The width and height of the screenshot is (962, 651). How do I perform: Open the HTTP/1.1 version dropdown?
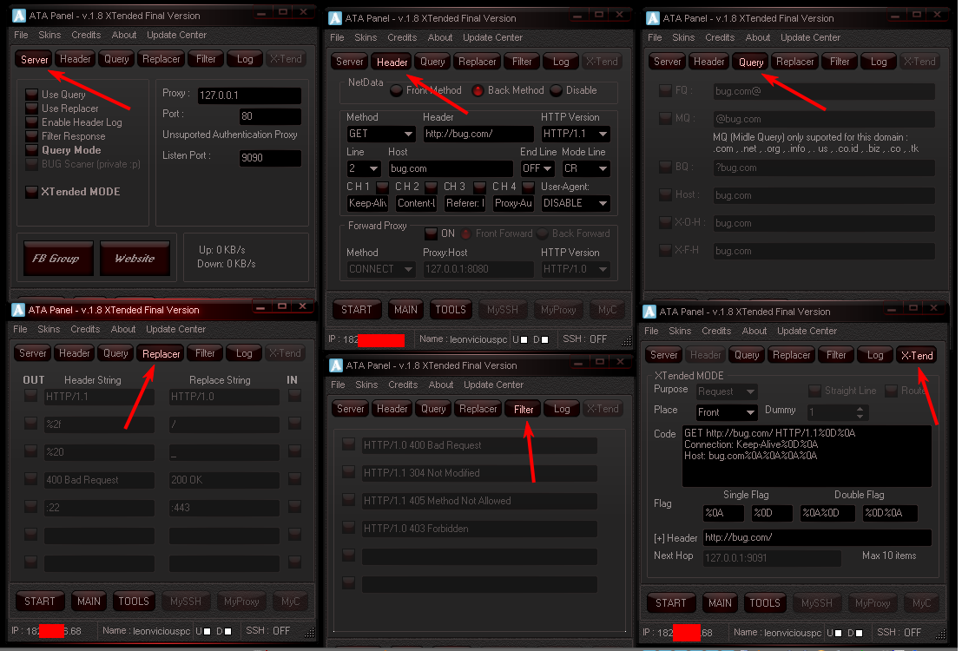(x=575, y=133)
